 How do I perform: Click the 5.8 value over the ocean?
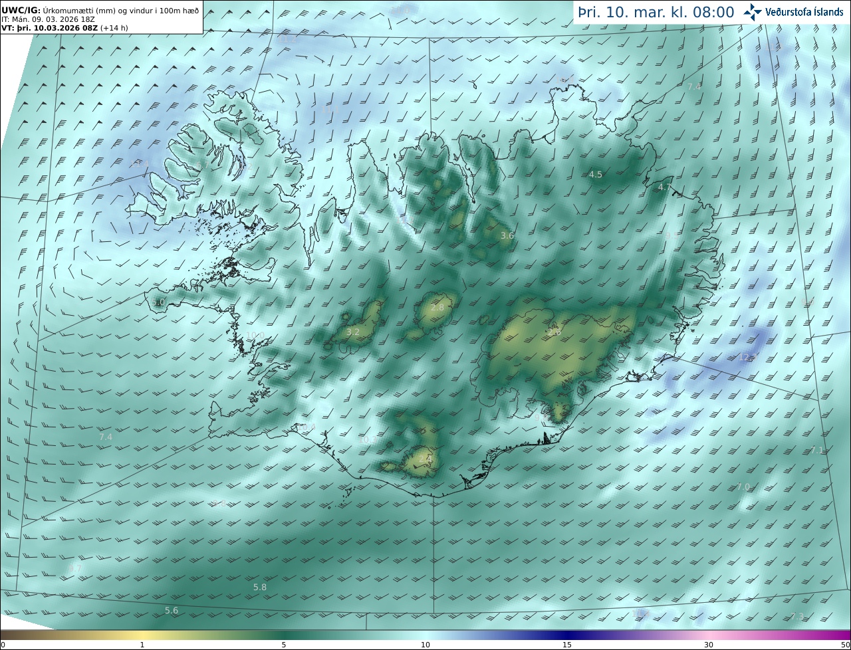point(260,588)
